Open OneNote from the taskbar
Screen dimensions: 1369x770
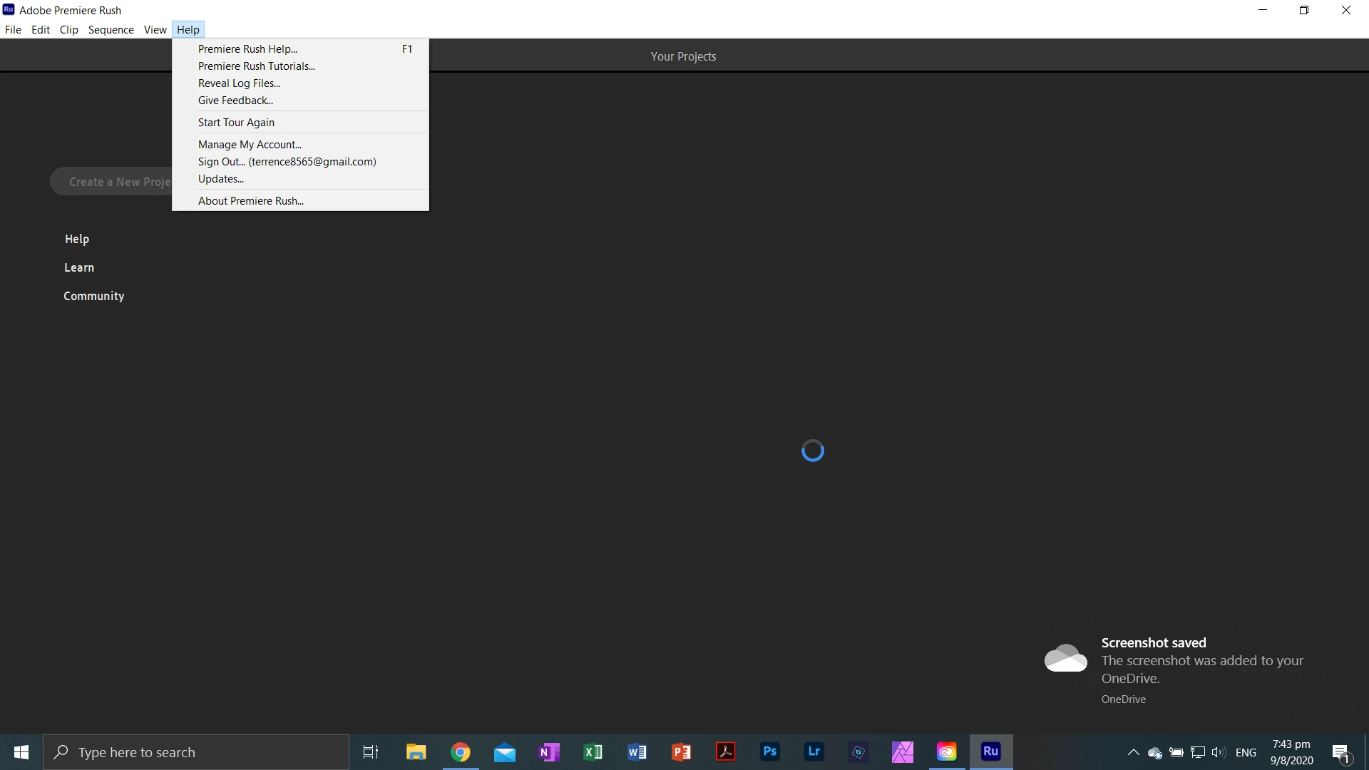[549, 751]
